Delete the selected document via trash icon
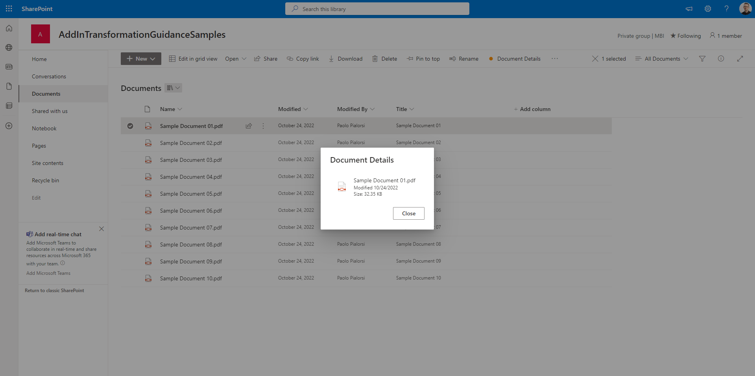The width and height of the screenshot is (755, 376). point(384,59)
